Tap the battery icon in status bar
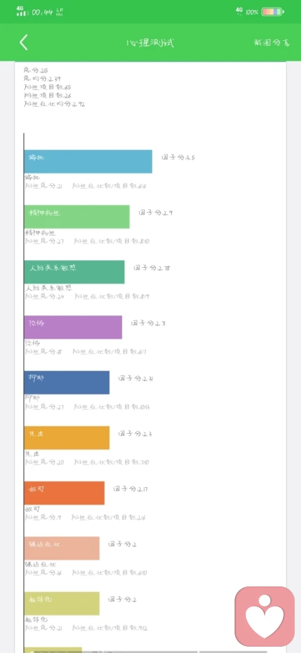 click(x=273, y=12)
